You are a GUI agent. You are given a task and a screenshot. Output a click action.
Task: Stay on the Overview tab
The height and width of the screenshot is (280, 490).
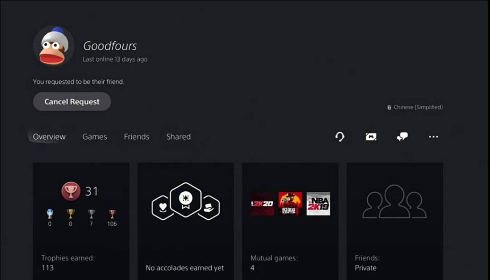(49, 137)
